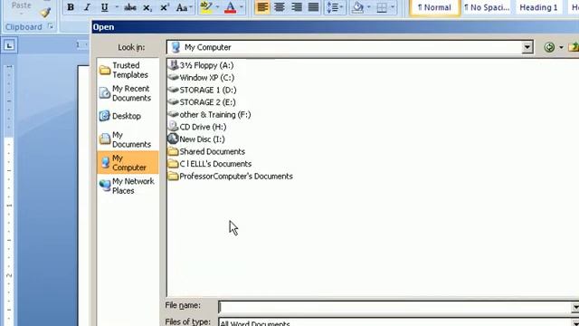
Task: Center align text
Action: (x=280, y=7)
